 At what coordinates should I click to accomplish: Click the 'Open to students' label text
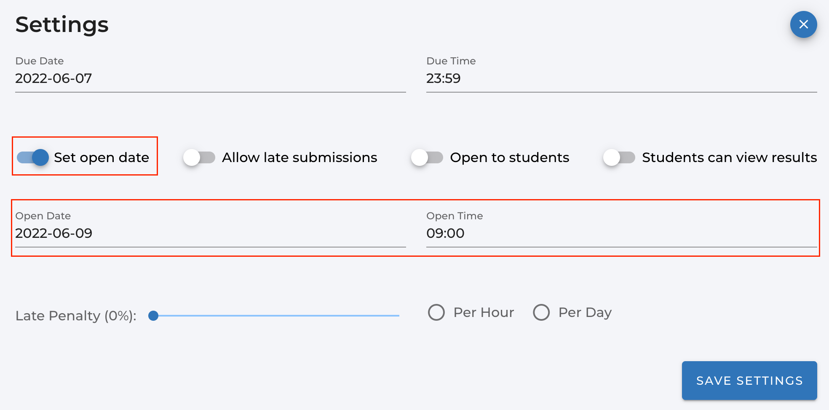pyautogui.click(x=509, y=157)
